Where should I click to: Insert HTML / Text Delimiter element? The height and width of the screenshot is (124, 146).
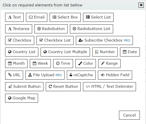point(109,87)
